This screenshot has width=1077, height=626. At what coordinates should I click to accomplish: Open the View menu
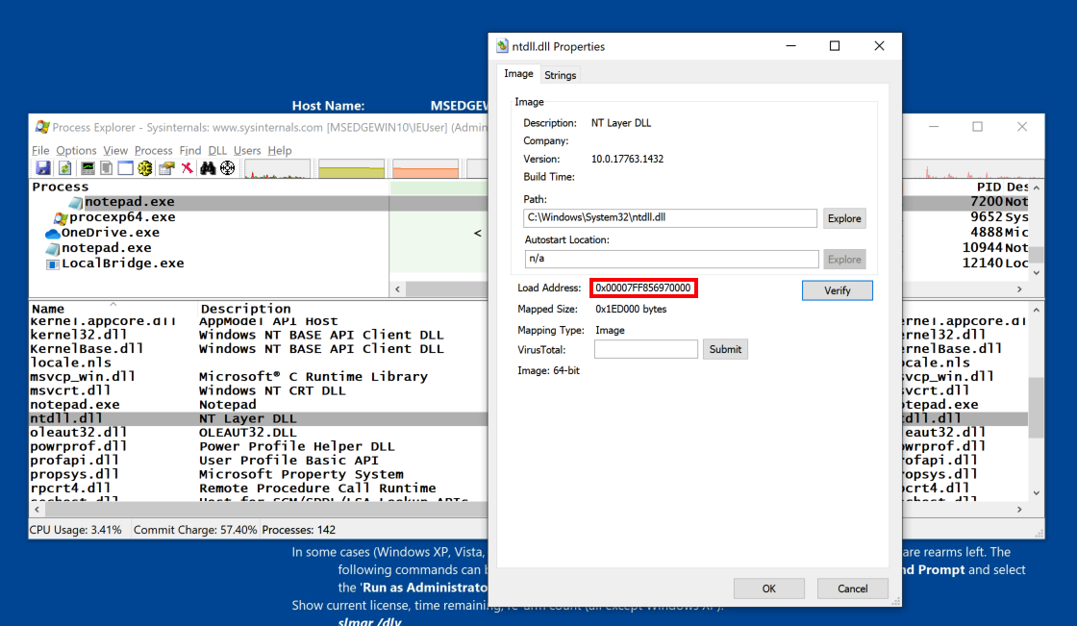[x=115, y=150]
